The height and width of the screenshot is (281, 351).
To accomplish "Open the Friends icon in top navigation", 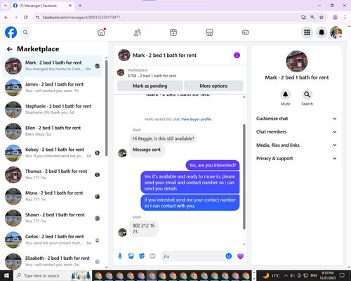I will tap(138, 32).
